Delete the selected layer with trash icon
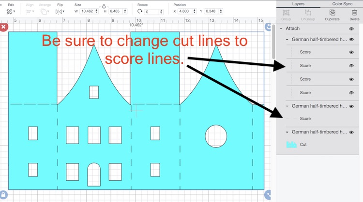 pyautogui.click(x=354, y=13)
